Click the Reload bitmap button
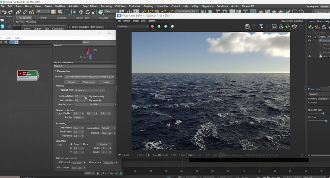This screenshot has width=330, height=178. pos(72,82)
